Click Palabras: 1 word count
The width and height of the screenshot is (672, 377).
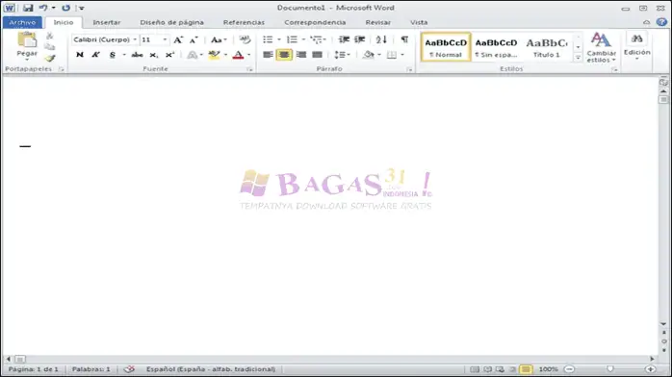90,369
